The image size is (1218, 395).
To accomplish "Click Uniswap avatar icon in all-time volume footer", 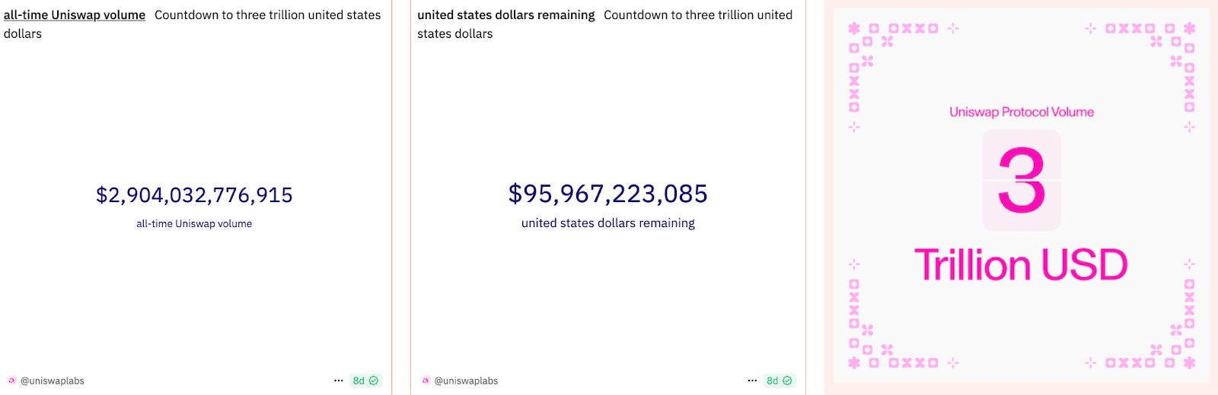I will pos(11,381).
